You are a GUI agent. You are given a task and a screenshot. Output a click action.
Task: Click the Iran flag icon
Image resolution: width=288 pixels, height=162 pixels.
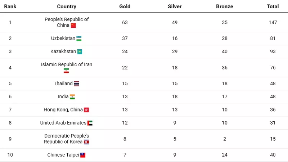pyautogui.click(x=66, y=71)
